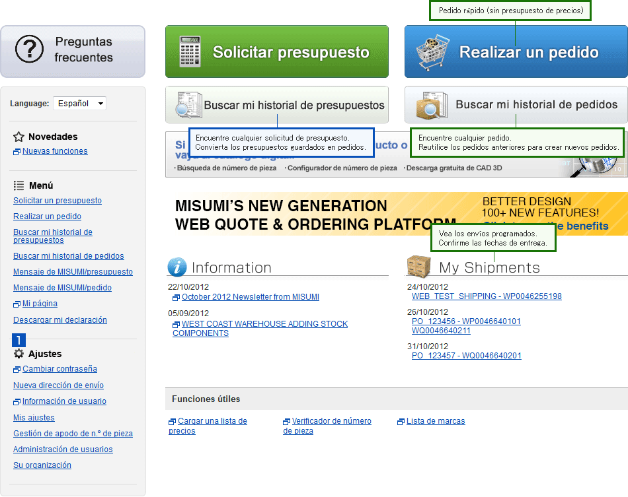Open the Su organización link
The height and width of the screenshot is (497, 628).
tap(42, 465)
